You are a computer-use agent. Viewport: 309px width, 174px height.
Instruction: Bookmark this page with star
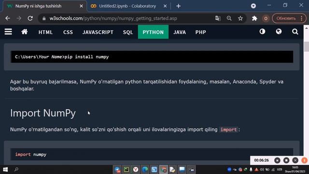(240, 18)
